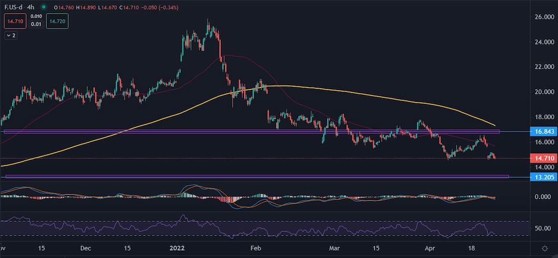Select the 13.205 horizontal line price label
558x258 pixels.
pyautogui.click(x=538, y=177)
